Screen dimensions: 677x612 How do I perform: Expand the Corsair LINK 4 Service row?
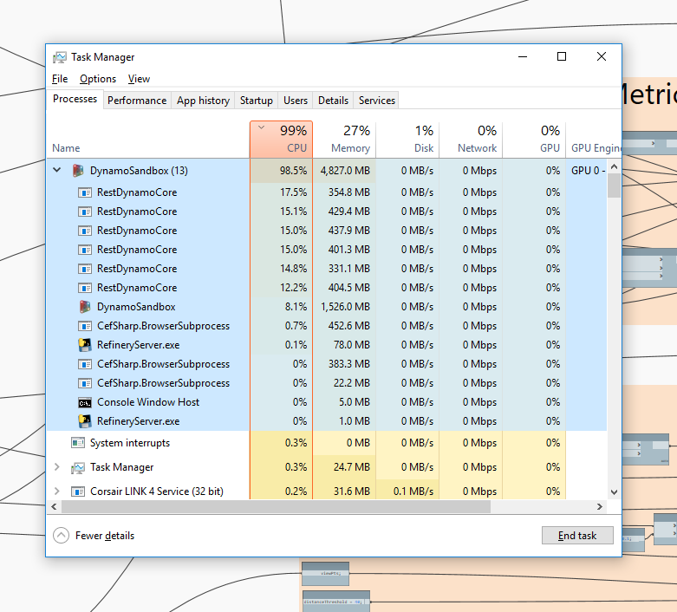[57, 492]
